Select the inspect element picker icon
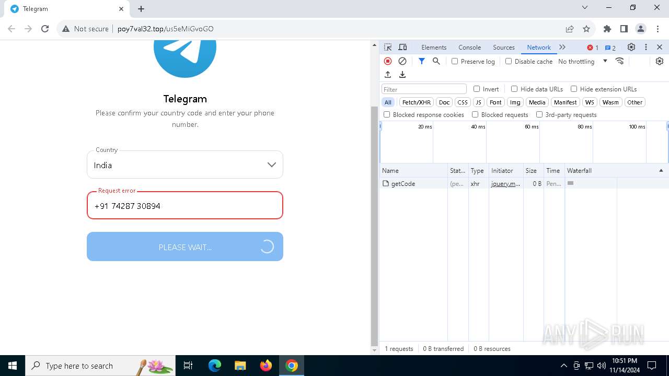The image size is (669, 376). pyautogui.click(x=388, y=47)
